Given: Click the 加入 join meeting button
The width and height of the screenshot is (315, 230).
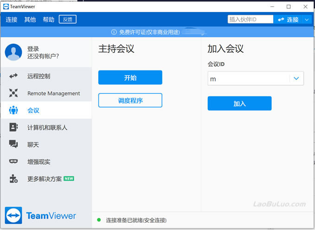Looking at the screenshot, I should point(239,103).
